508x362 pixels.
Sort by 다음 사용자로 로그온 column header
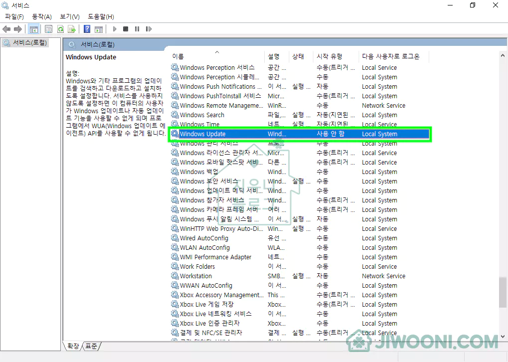coord(394,56)
